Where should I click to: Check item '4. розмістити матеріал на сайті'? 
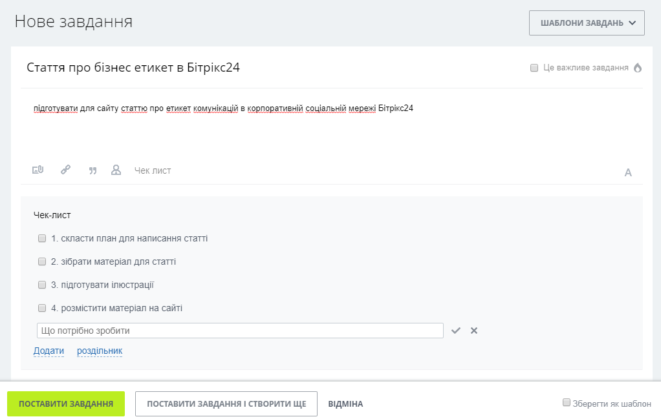point(42,308)
